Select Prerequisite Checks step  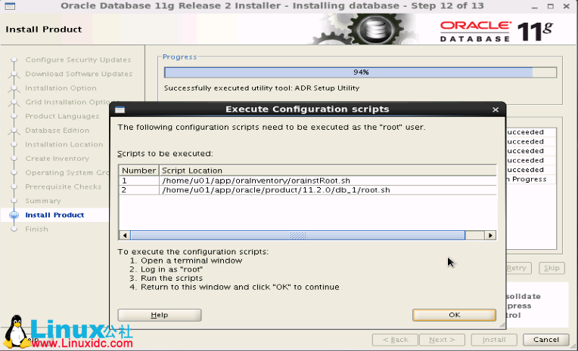tap(63, 186)
